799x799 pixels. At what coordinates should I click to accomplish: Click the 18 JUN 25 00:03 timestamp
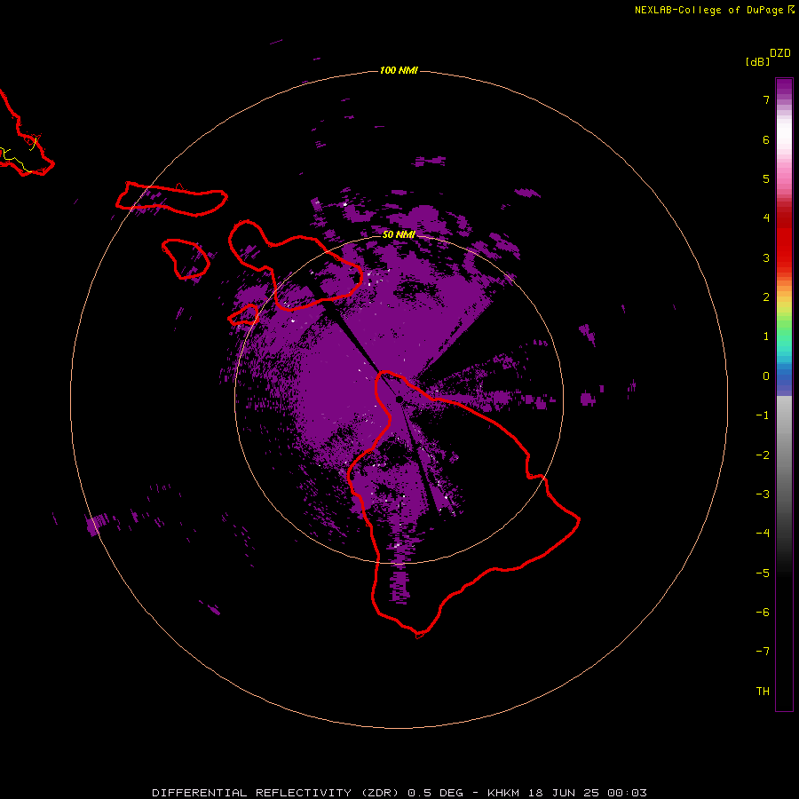coord(586,793)
